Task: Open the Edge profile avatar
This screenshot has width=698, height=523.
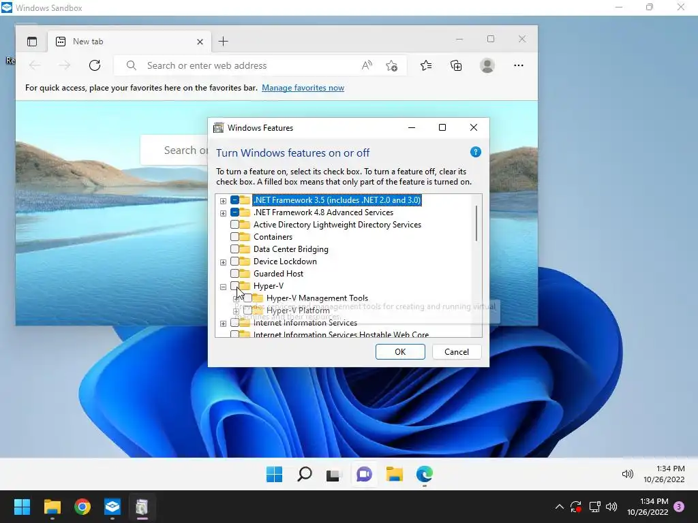Action: click(x=487, y=66)
